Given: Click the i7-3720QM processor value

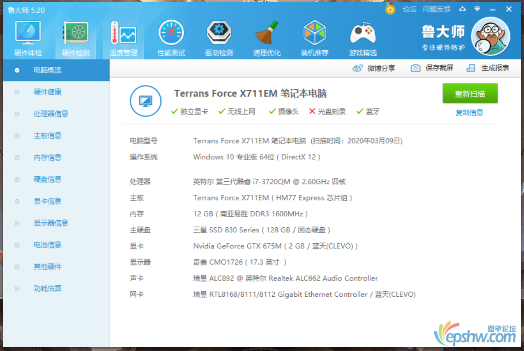Looking at the screenshot, I should tap(269, 182).
